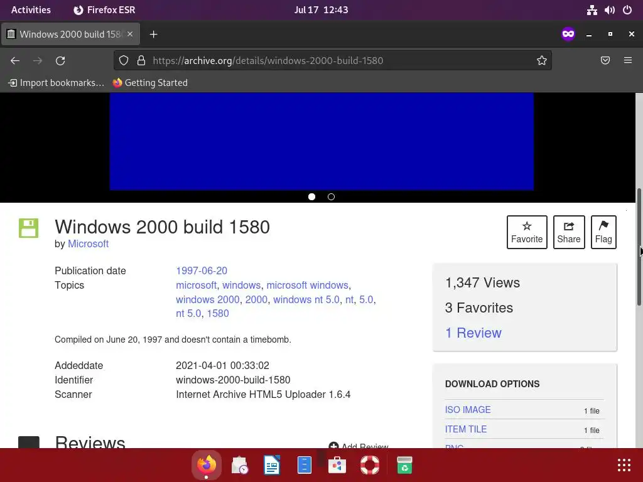Select the first carousel dot
The width and height of the screenshot is (643, 482).
[x=311, y=196]
